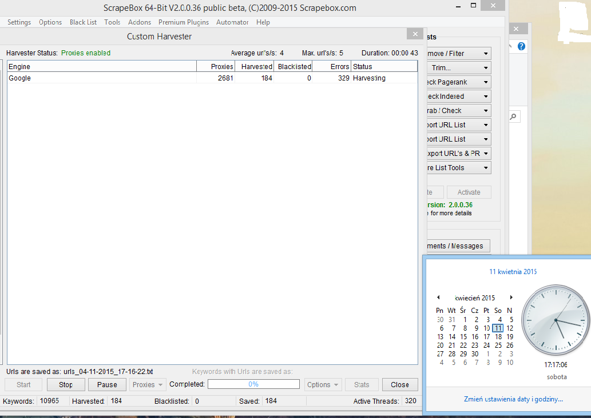The image size is (591, 418).
Task: Click the Stats button
Action: point(362,384)
